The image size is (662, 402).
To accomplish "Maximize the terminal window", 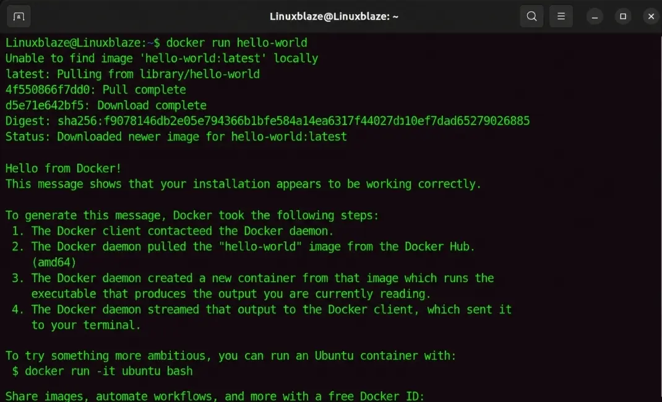I will [623, 17].
